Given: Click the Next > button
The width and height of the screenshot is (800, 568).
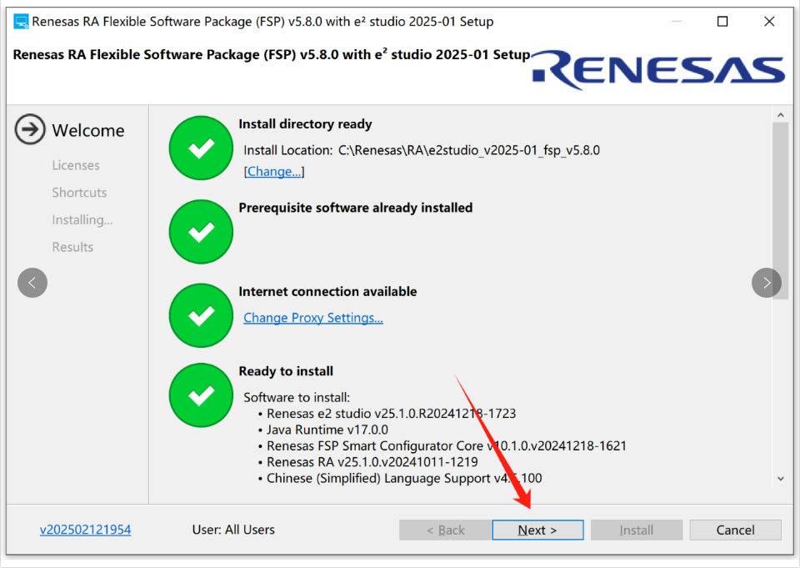Looking at the screenshot, I should (537, 530).
